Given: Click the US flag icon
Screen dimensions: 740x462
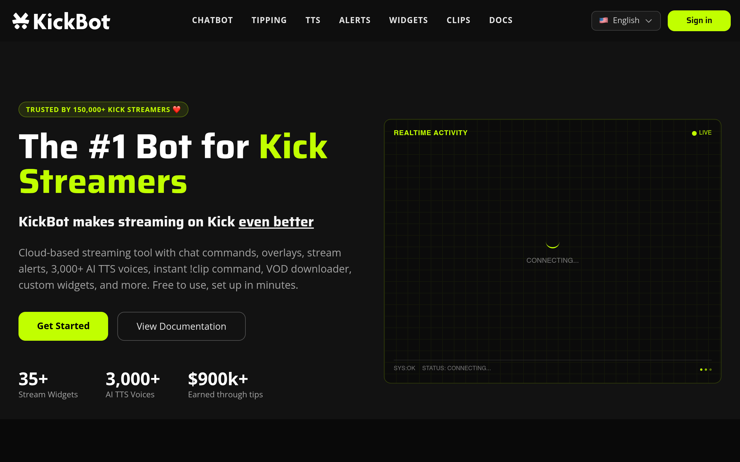Looking at the screenshot, I should point(603,21).
